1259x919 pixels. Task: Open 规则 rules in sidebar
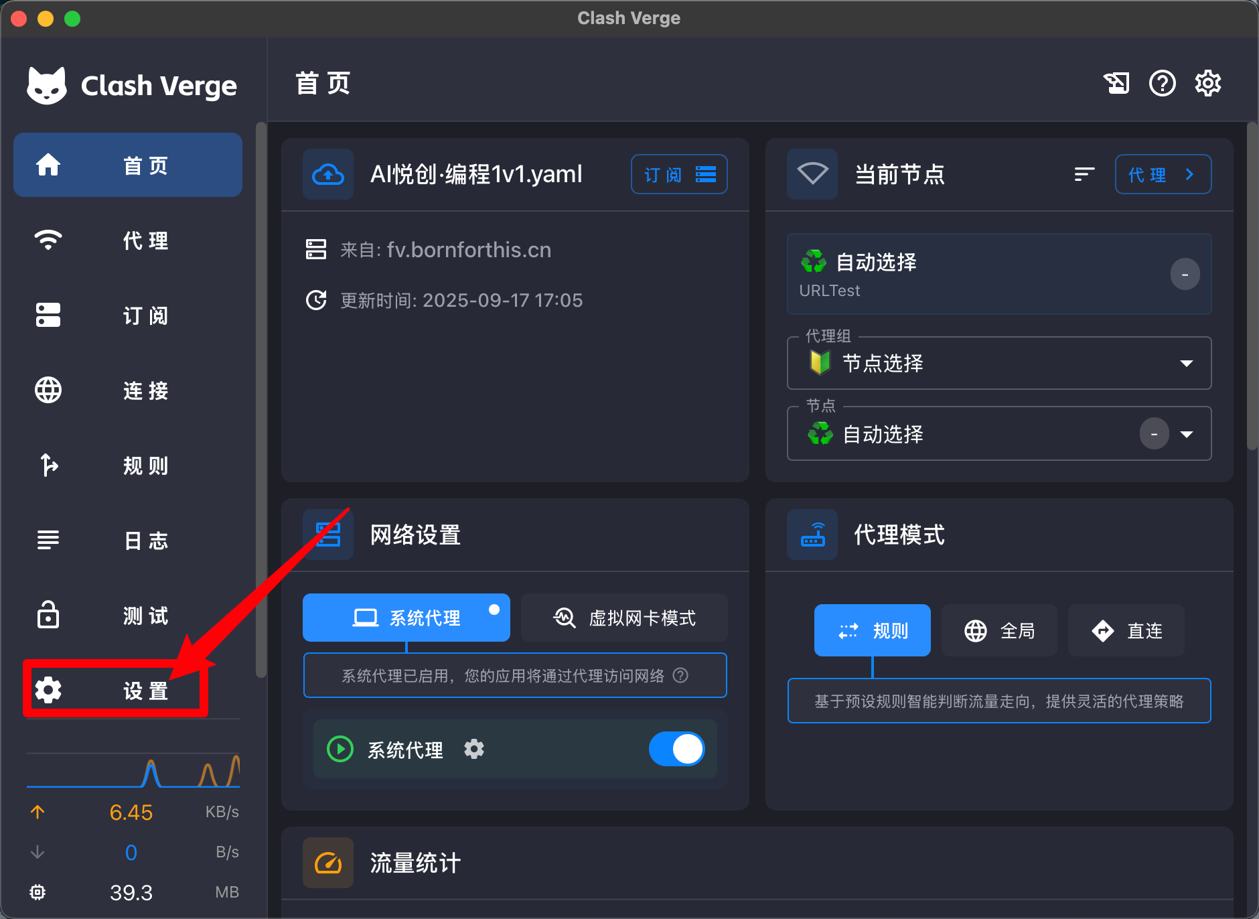coord(128,465)
